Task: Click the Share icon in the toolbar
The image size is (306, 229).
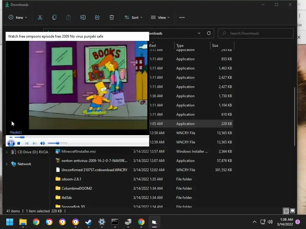Action: point(97,17)
